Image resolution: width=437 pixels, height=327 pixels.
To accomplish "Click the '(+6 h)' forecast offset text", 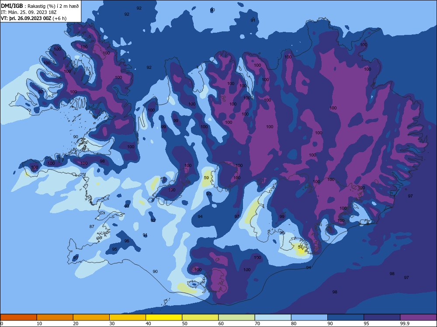I will coord(59,18).
